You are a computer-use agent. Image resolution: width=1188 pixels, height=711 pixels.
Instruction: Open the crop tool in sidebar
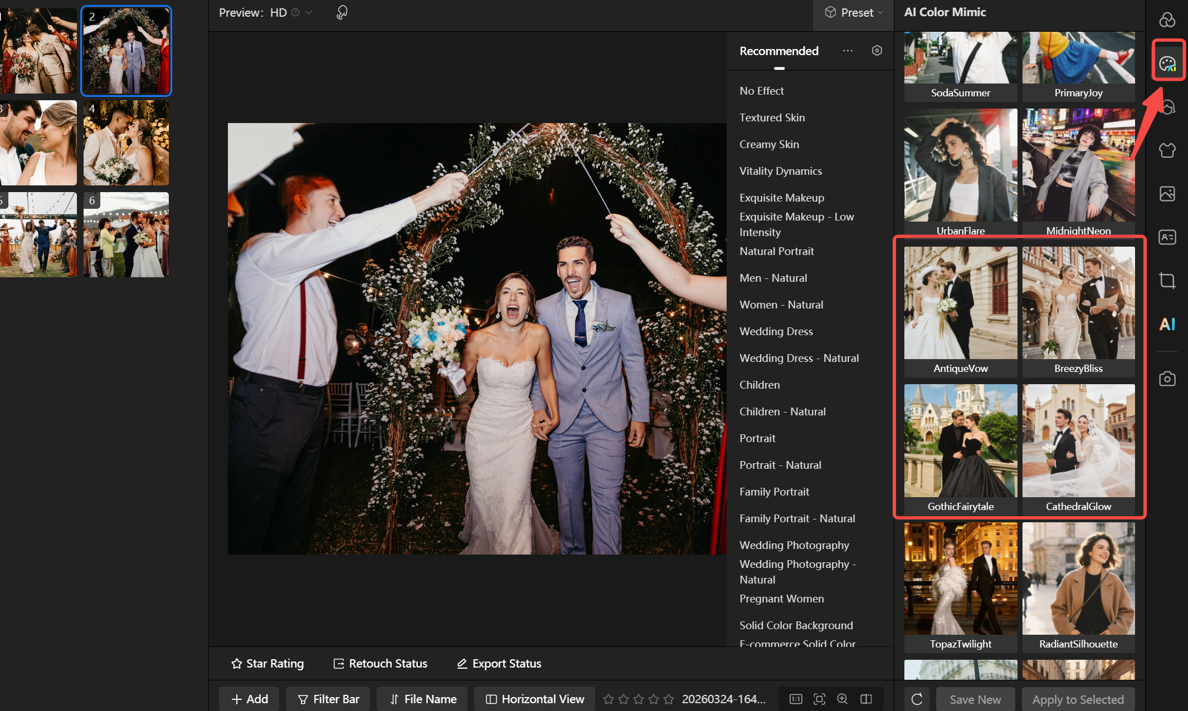click(x=1167, y=280)
